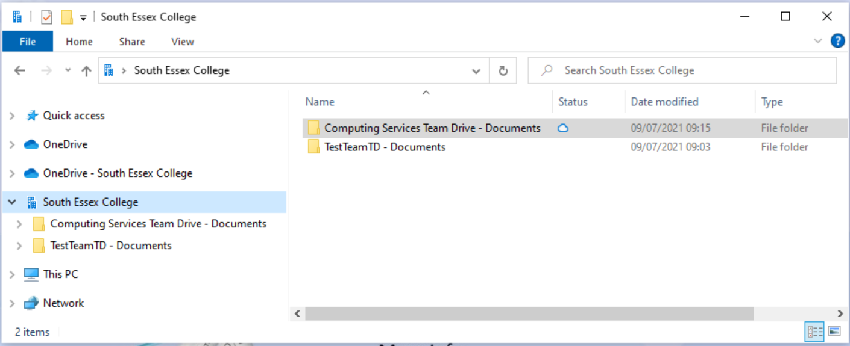Click the This PC monitor icon

click(31, 274)
